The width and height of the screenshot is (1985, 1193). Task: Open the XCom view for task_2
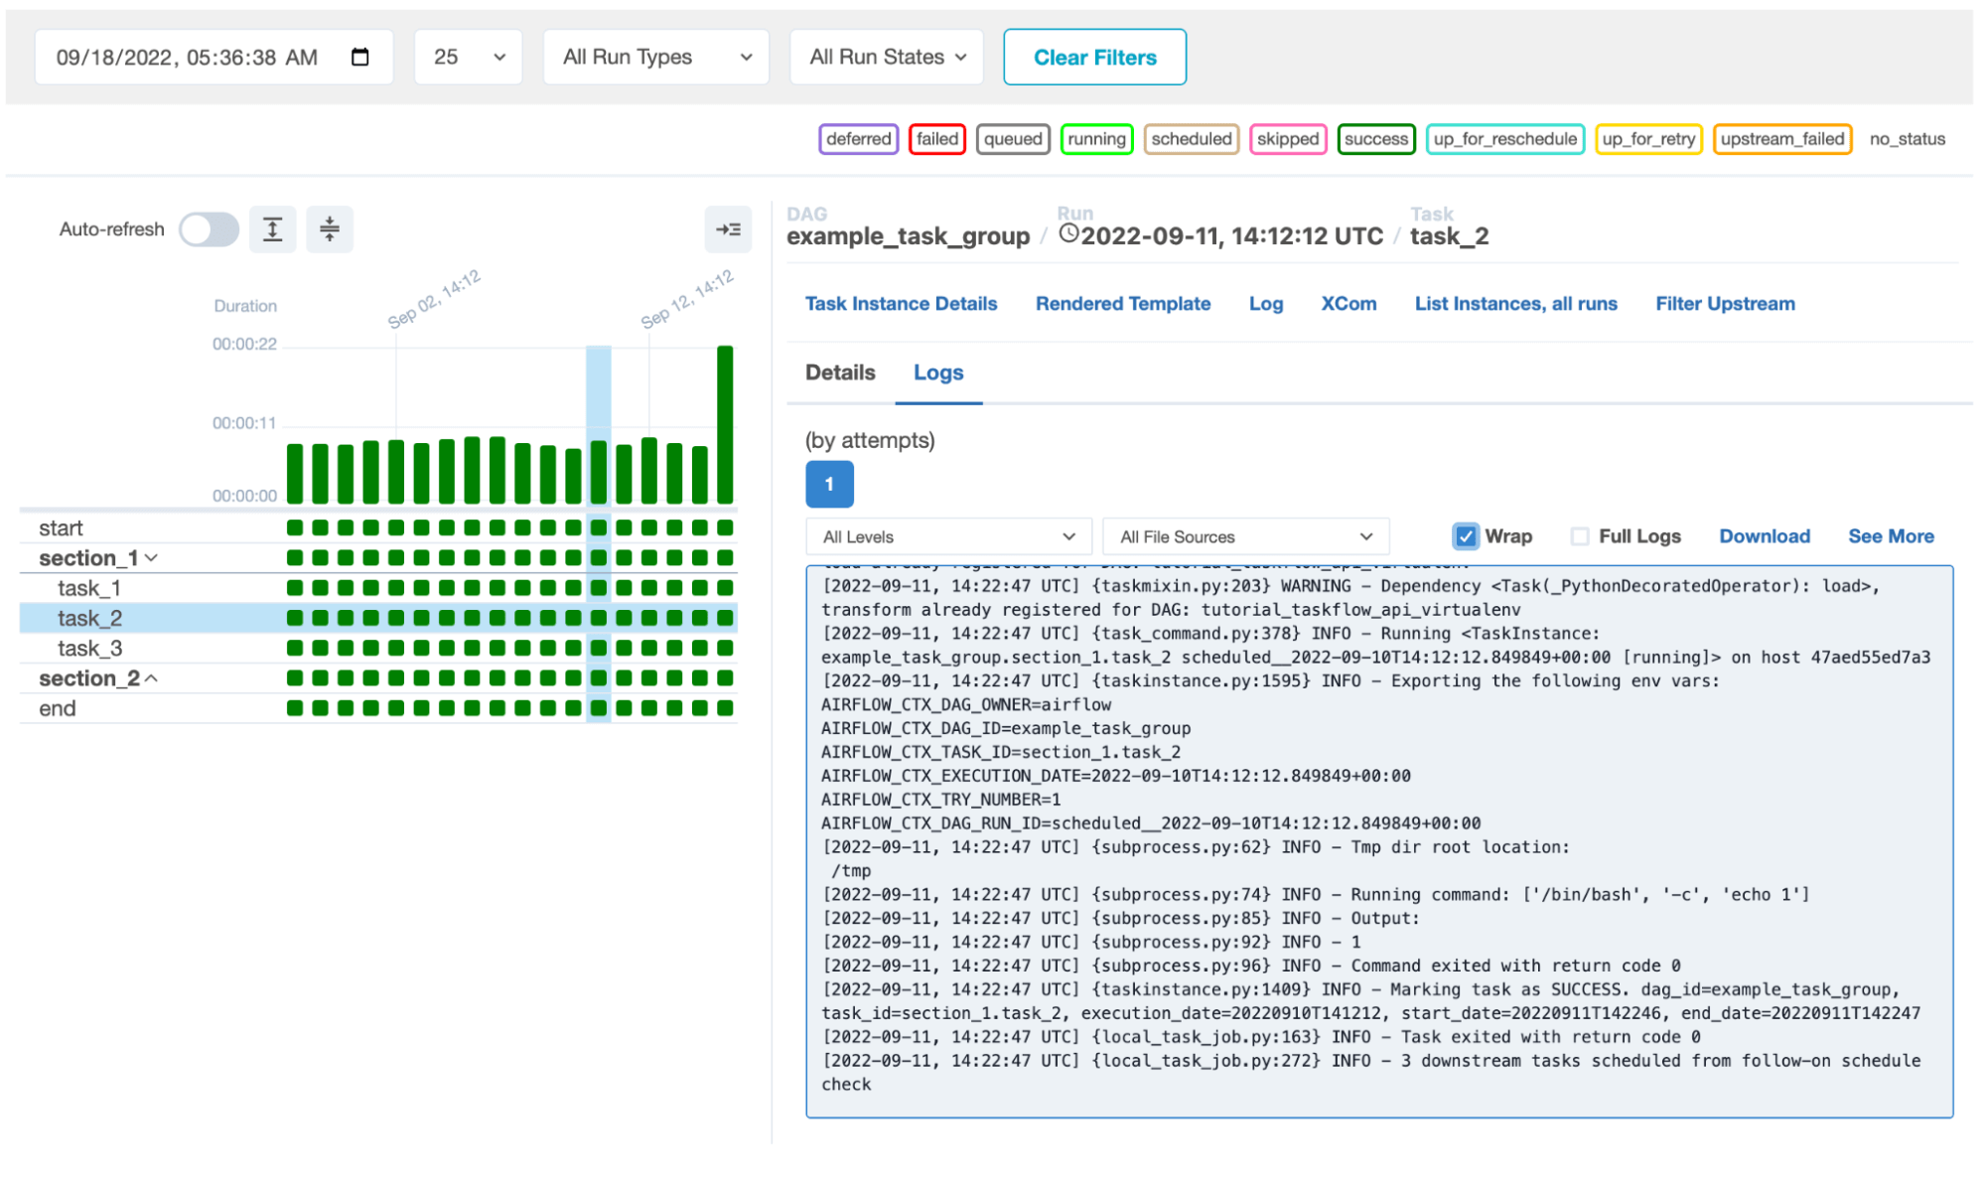[x=1347, y=304]
